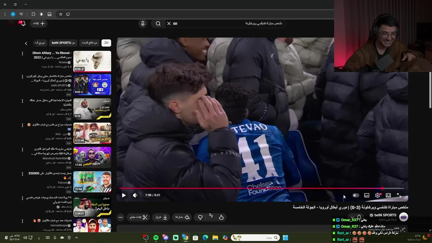Screen dimensions: 432x243
Task: Enter full screen mode
Action: [399, 195]
